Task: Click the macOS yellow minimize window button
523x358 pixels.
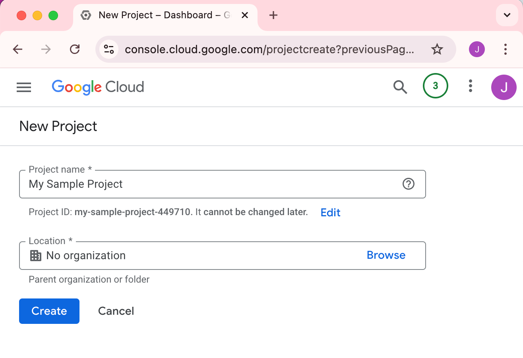Action: tap(37, 15)
